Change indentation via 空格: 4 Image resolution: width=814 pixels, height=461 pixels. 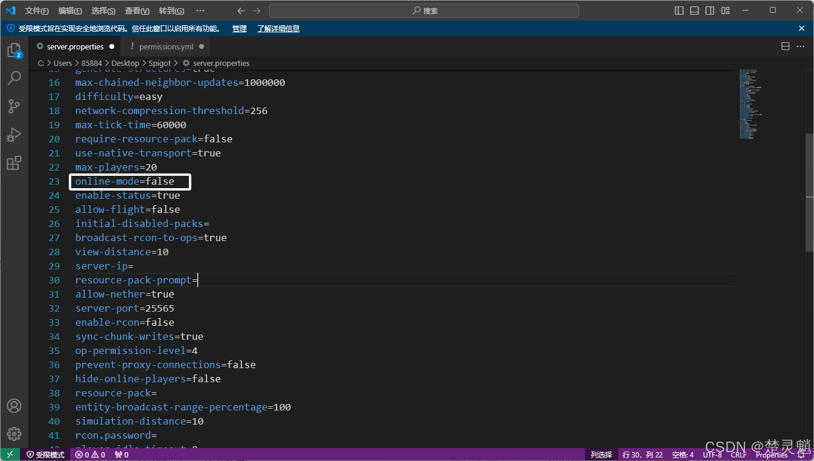(x=683, y=455)
